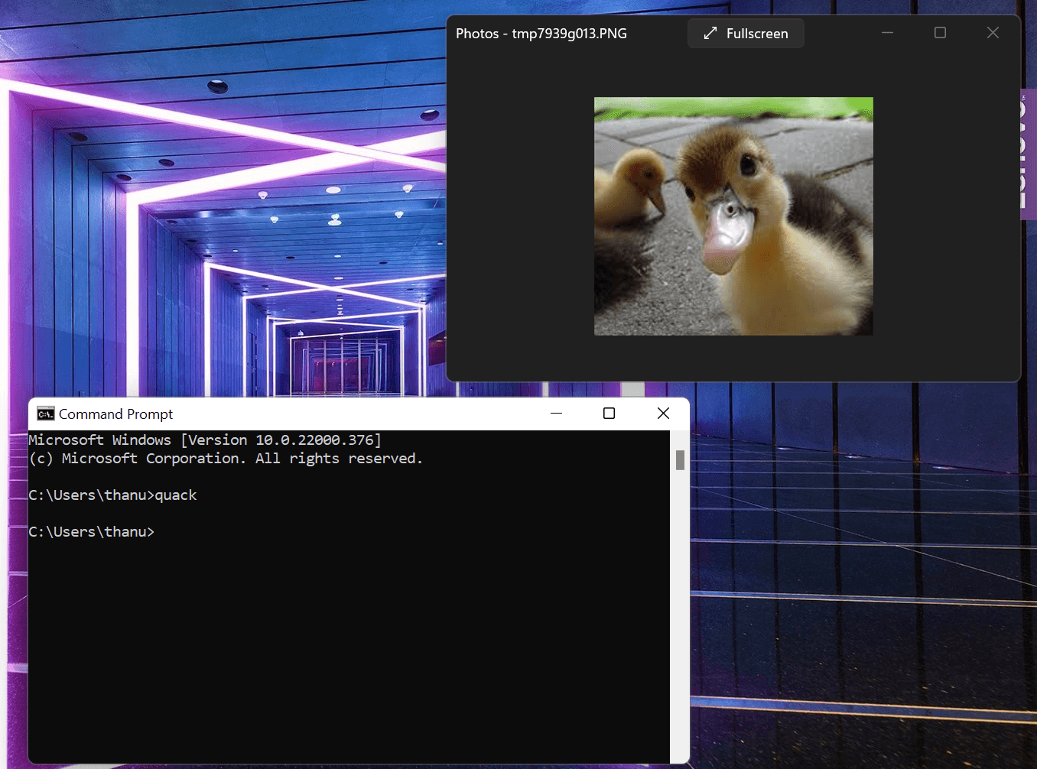Click the Command Prompt title text

pyautogui.click(x=115, y=414)
